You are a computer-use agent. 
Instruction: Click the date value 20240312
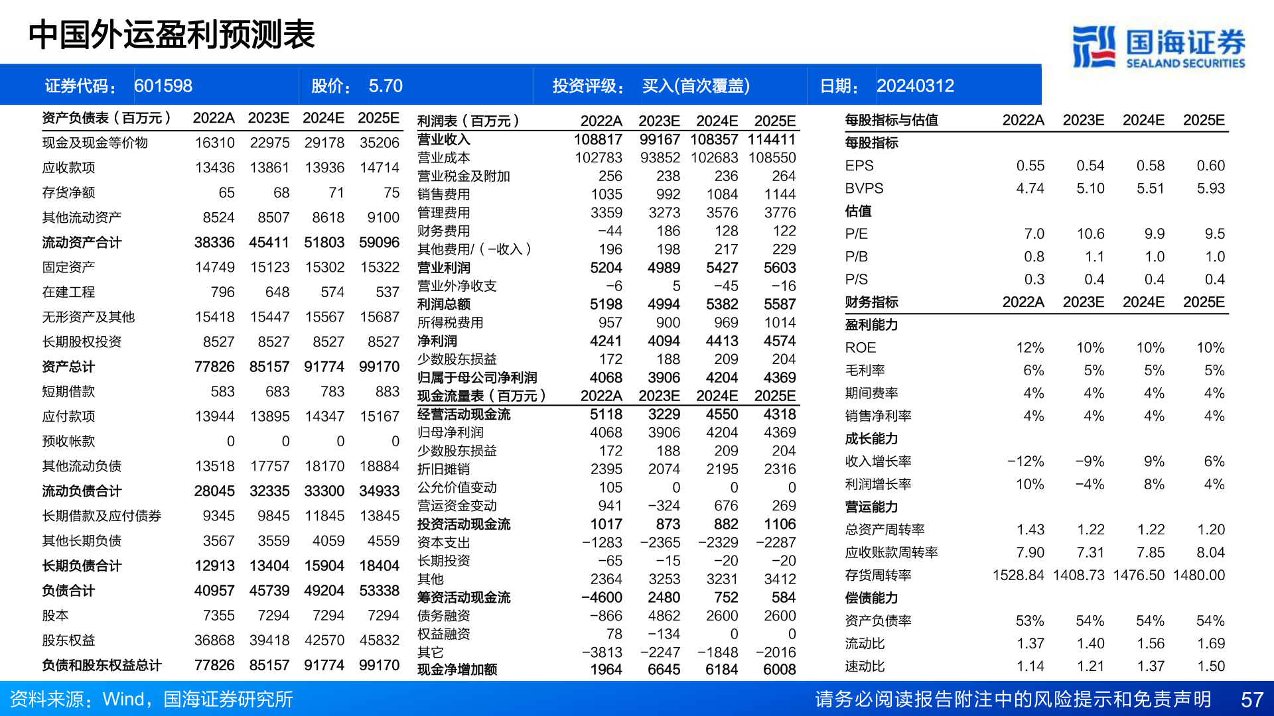915,86
